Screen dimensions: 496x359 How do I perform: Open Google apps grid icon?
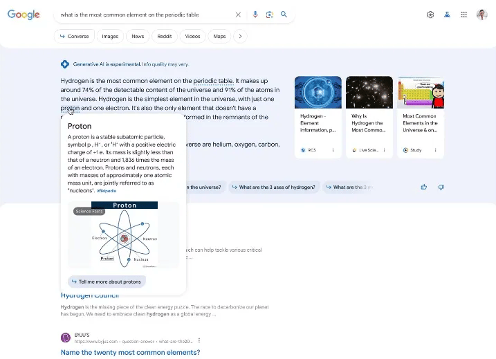[463, 15]
